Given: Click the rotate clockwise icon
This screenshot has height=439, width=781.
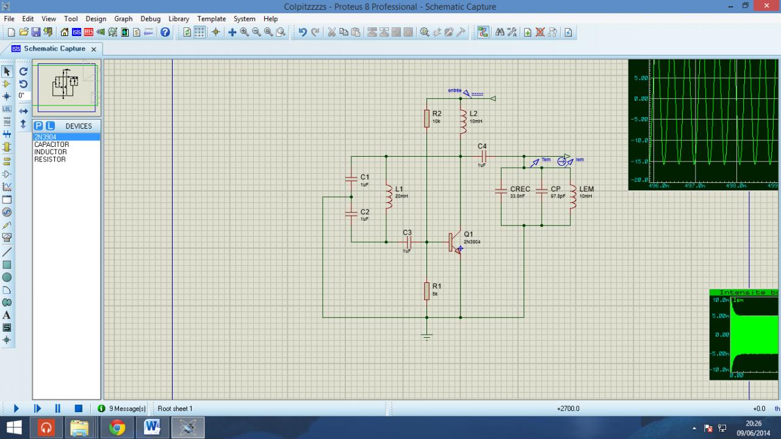Looking at the screenshot, I should [23, 72].
